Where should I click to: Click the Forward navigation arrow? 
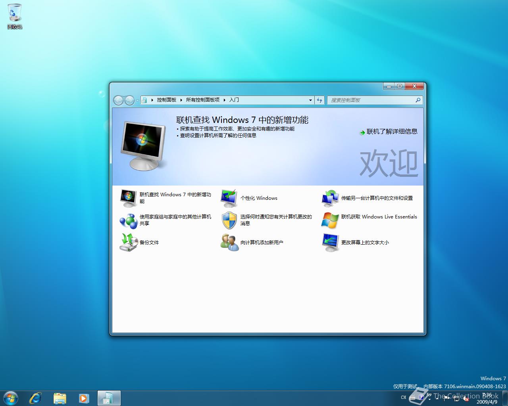click(x=129, y=100)
